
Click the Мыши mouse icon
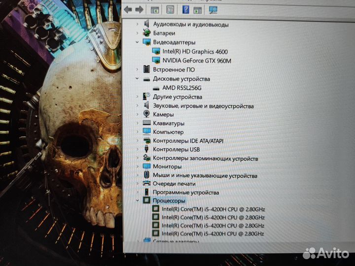147,174
